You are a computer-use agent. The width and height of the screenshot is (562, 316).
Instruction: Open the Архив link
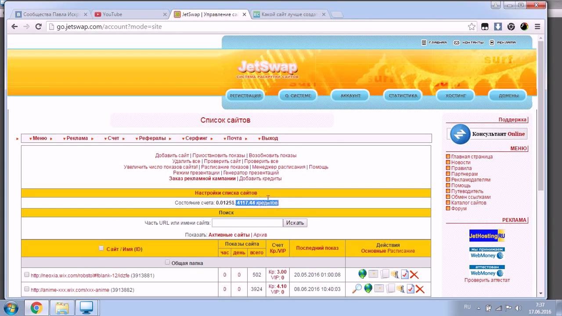260,235
